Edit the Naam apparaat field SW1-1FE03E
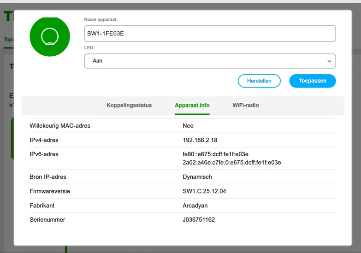This screenshot has height=253, width=361. pyautogui.click(x=210, y=34)
